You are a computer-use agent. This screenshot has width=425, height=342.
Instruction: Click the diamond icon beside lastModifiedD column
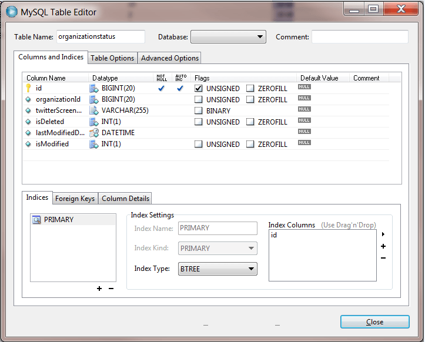(x=28, y=133)
